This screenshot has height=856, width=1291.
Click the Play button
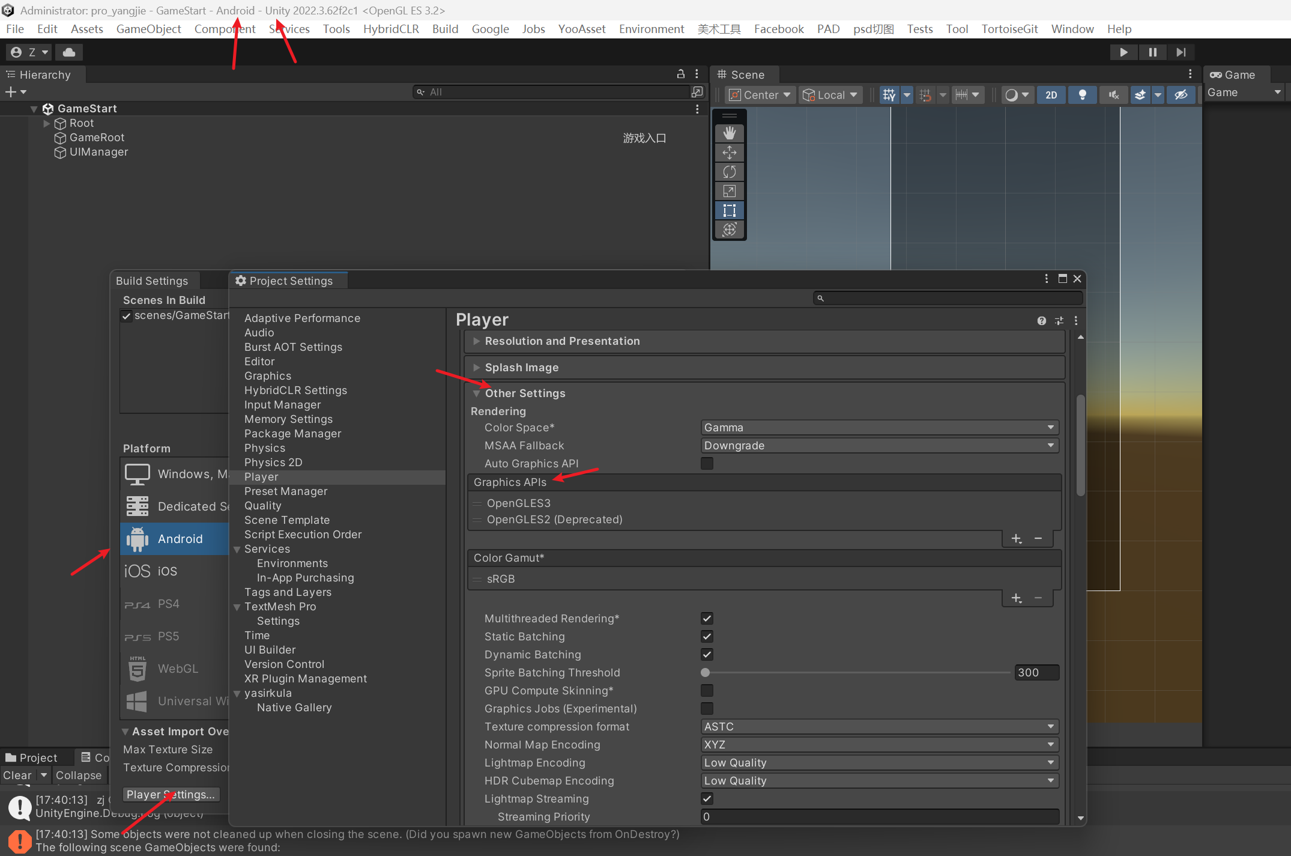[1123, 52]
